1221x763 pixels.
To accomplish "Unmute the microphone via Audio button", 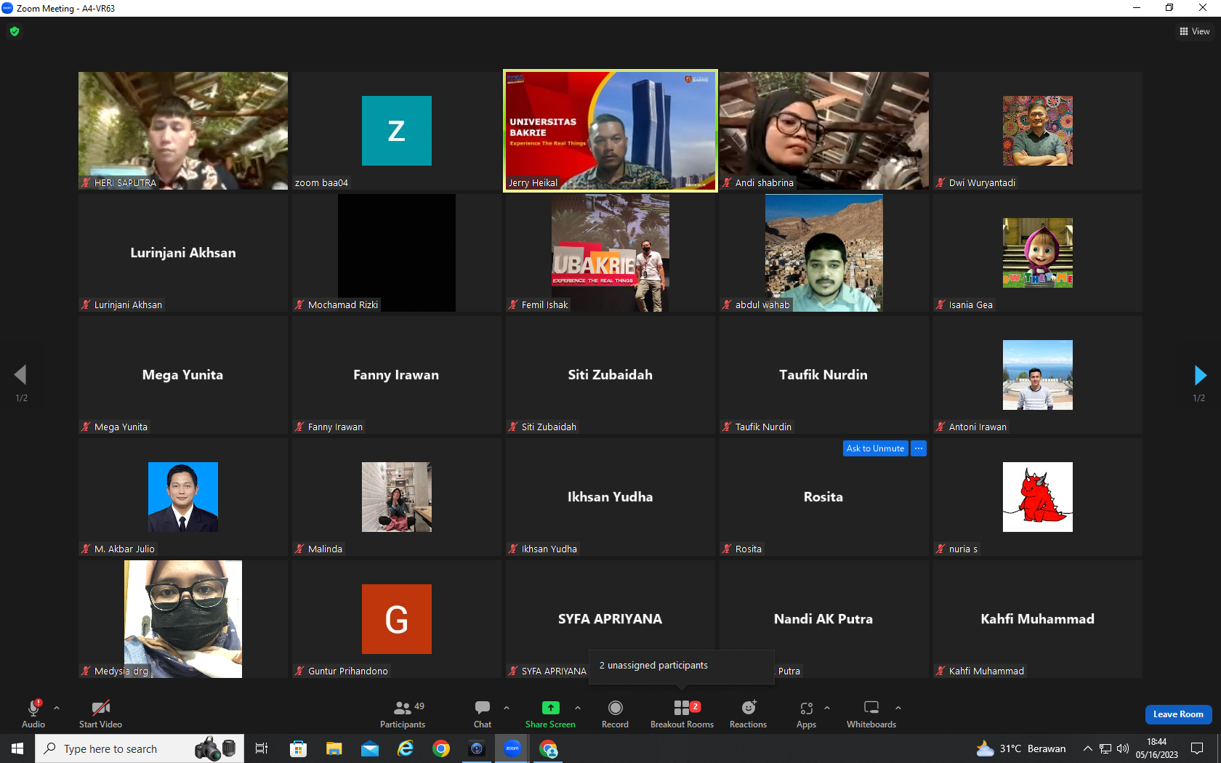I will pos(33,714).
